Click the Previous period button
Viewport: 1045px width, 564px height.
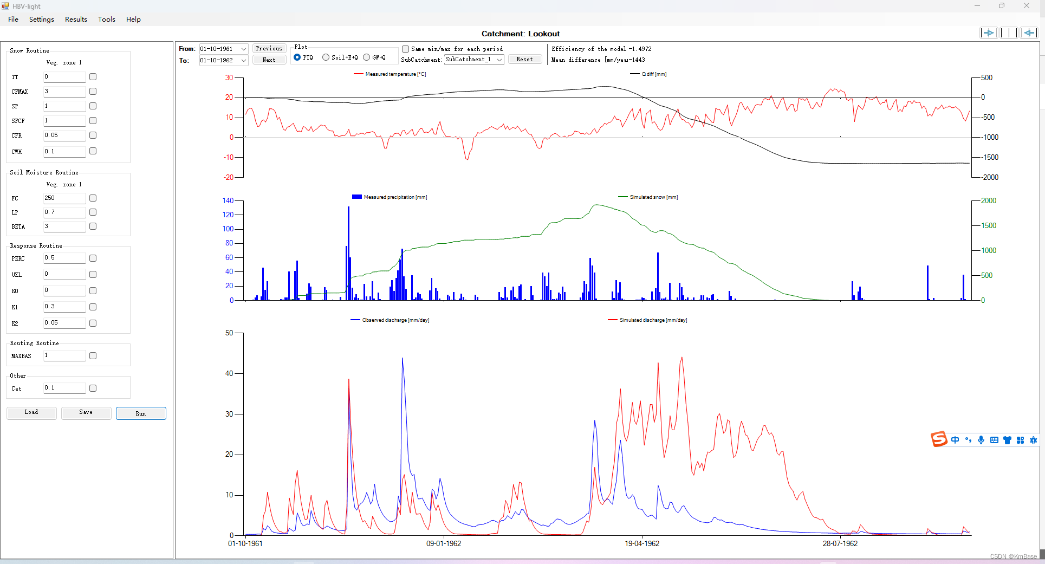269,48
